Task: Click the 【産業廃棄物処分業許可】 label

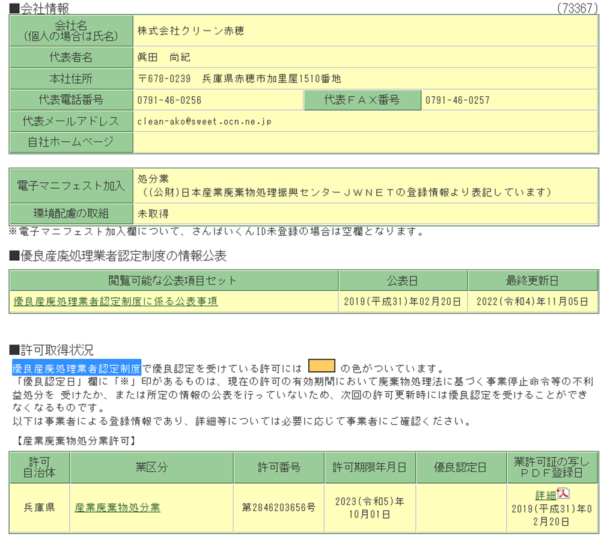Action: coord(76,441)
